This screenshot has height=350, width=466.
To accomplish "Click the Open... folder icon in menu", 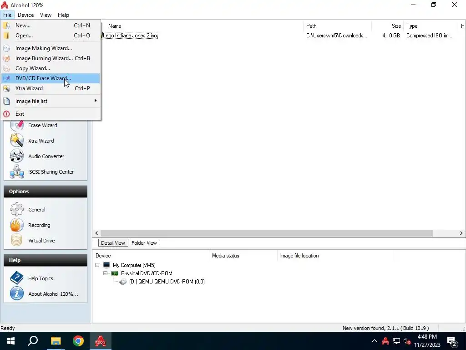I will [6, 36].
